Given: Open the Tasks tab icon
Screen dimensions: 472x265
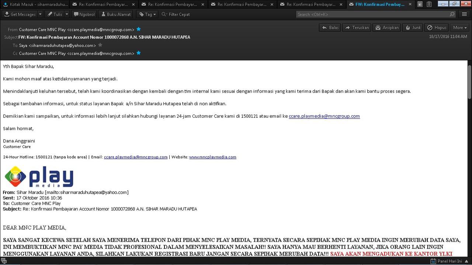Looking at the screenshot, I should click(429, 4).
